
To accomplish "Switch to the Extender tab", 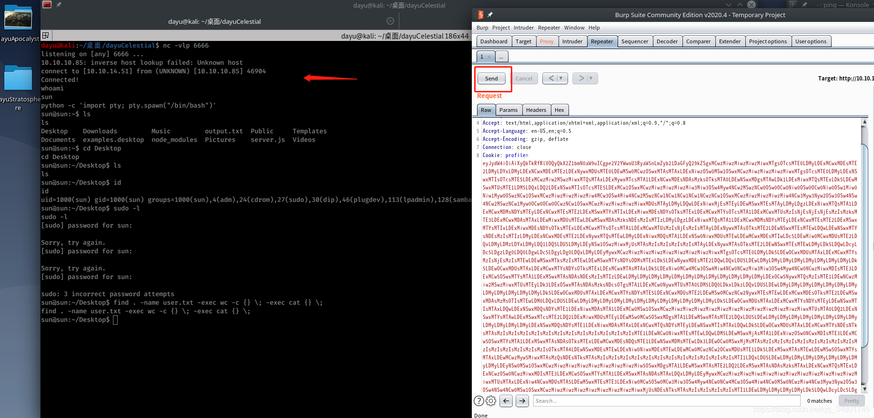I will (x=730, y=41).
